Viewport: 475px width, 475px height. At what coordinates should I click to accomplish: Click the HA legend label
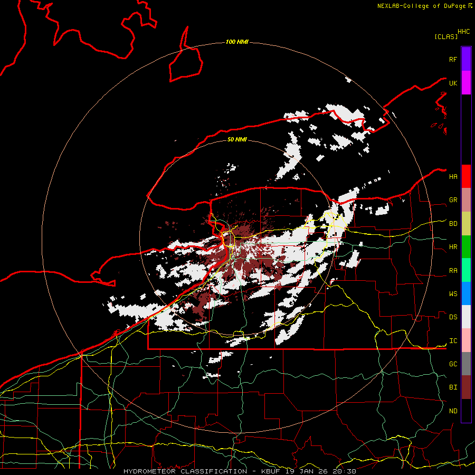click(453, 177)
